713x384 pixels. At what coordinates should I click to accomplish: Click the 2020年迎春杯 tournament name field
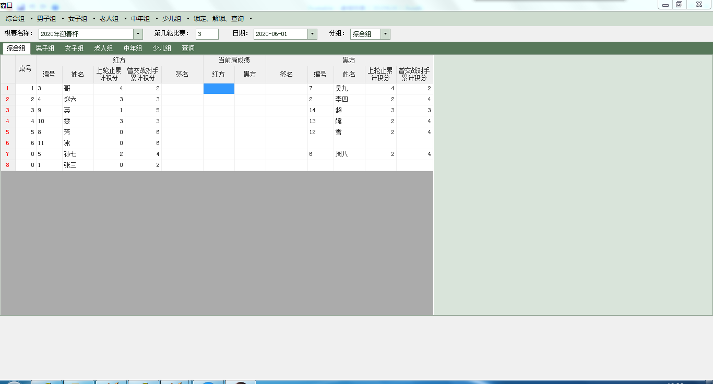point(86,34)
